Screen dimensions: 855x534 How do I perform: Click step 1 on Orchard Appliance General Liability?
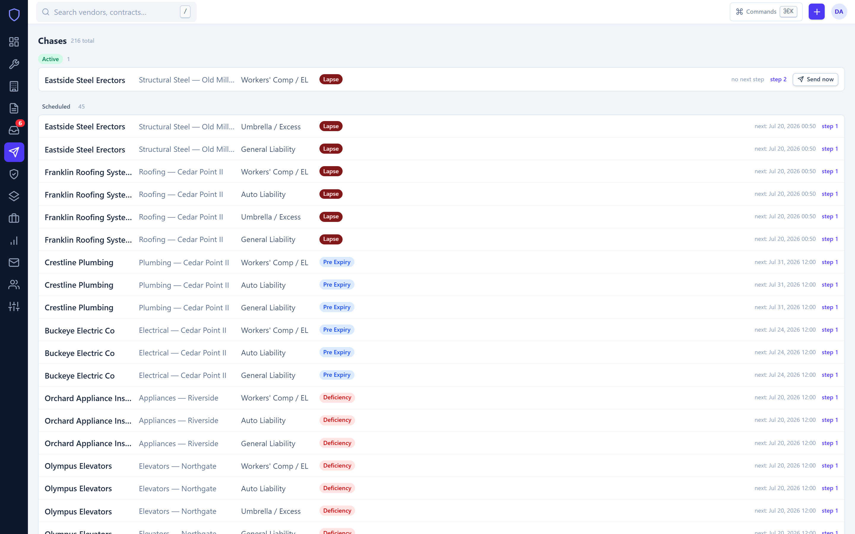829,443
